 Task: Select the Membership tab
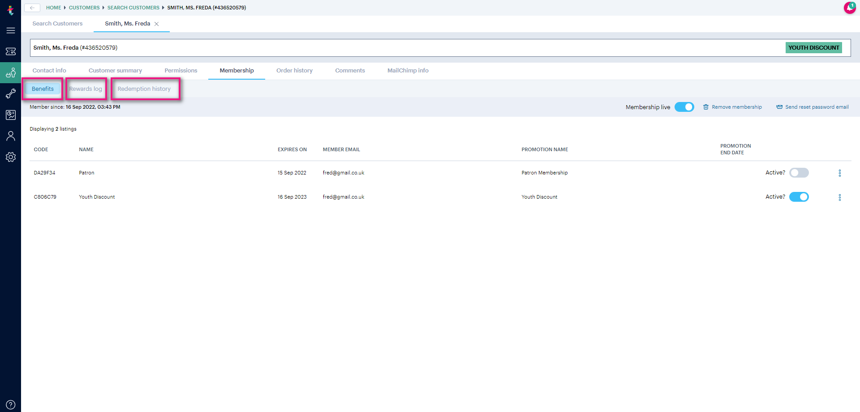coord(236,71)
